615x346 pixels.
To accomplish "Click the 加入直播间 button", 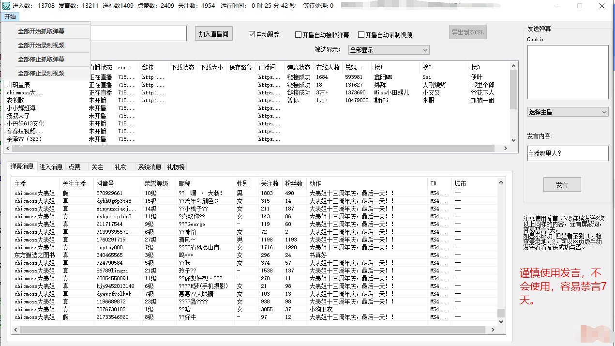I will [213, 34].
